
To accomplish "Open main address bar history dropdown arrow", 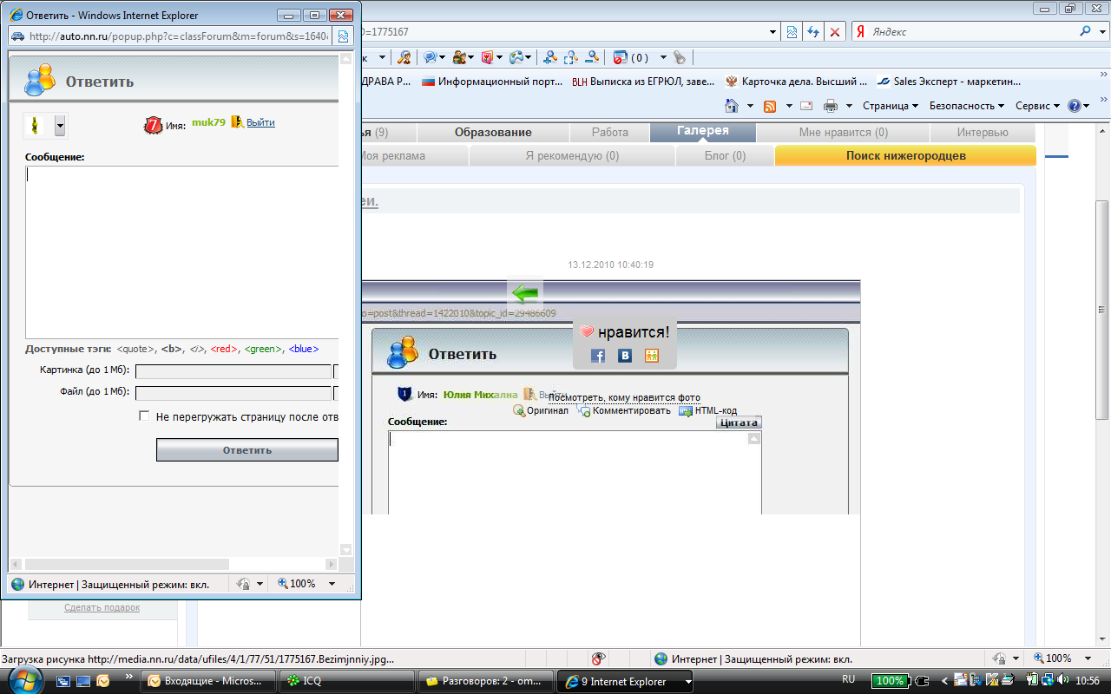I will click(773, 32).
